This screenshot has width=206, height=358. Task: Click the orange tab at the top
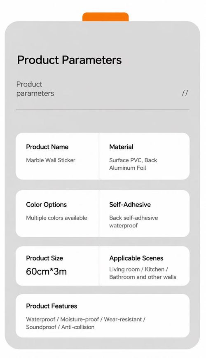(x=105, y=17)
